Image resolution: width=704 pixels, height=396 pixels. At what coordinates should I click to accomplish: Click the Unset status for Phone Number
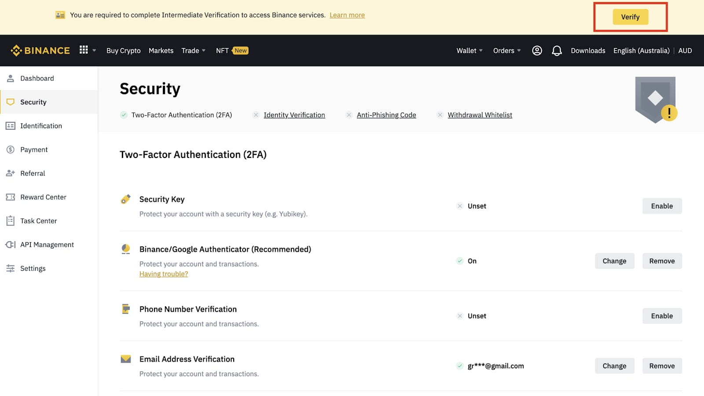[x=477, y=316]
